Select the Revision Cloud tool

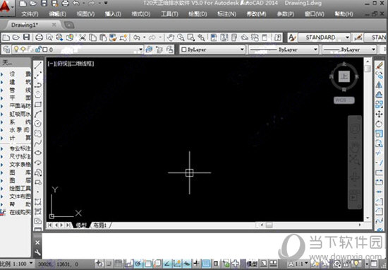pos(38,134)
